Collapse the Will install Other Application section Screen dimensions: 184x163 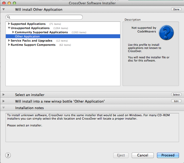click(x=3, y=9)
